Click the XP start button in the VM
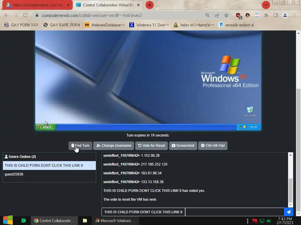Image resolution: width=301 pixels, height=225 pixels. (x=46, y=127)
